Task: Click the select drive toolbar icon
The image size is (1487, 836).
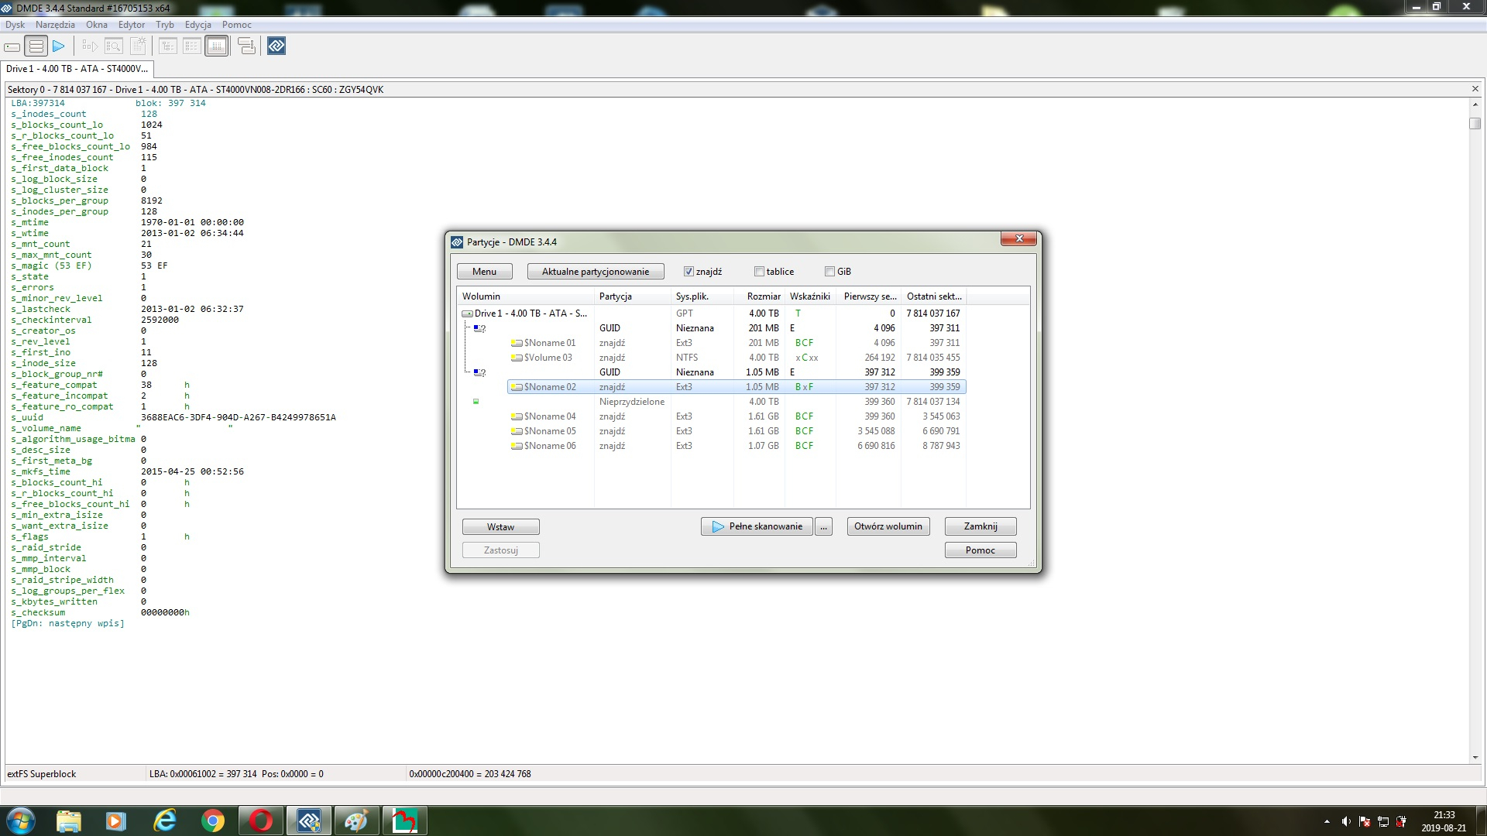Action: 12,46
